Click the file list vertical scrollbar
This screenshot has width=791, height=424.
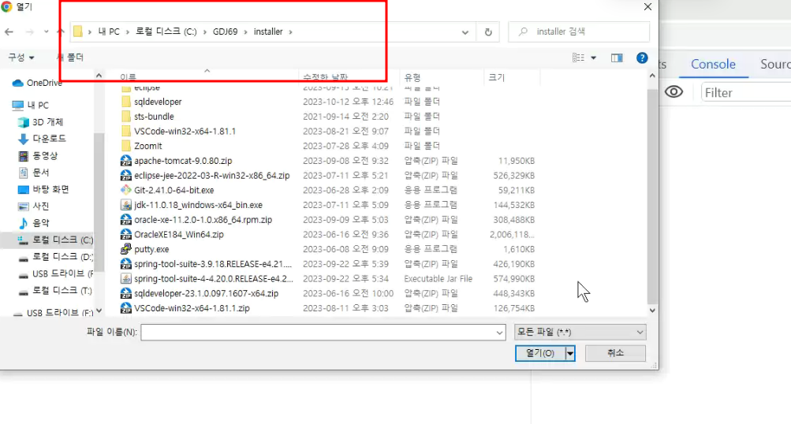click(651, 196)
